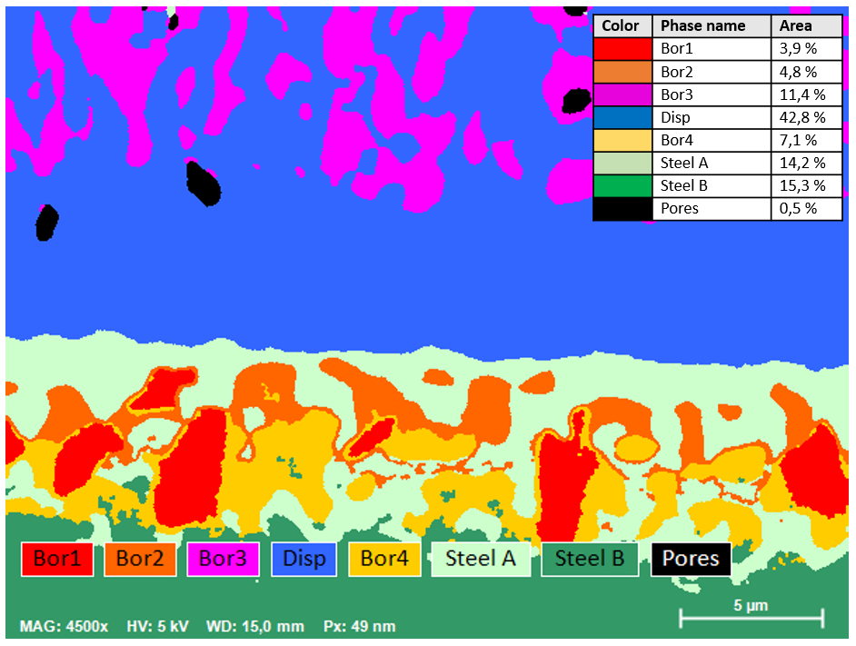Image resolution: width=856 pixels, height=646 pixels.
Task: Select the Bor2 phase label
Action: click(x=140, y=559)
